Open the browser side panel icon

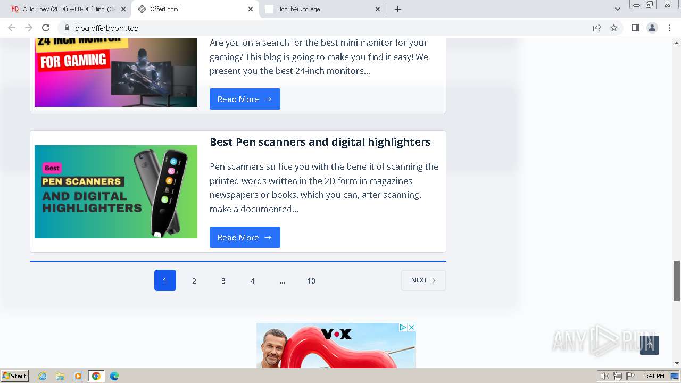[635, 28]
